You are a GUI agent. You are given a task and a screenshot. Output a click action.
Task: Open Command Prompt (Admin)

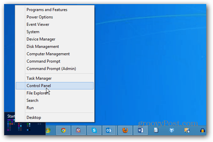click(x=55, y=69)
